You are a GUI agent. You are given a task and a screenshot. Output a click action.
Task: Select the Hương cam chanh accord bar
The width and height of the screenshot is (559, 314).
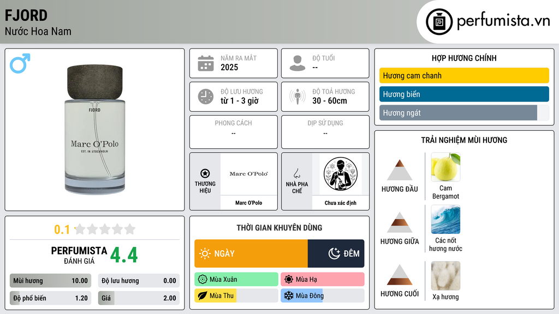(464, 75)
